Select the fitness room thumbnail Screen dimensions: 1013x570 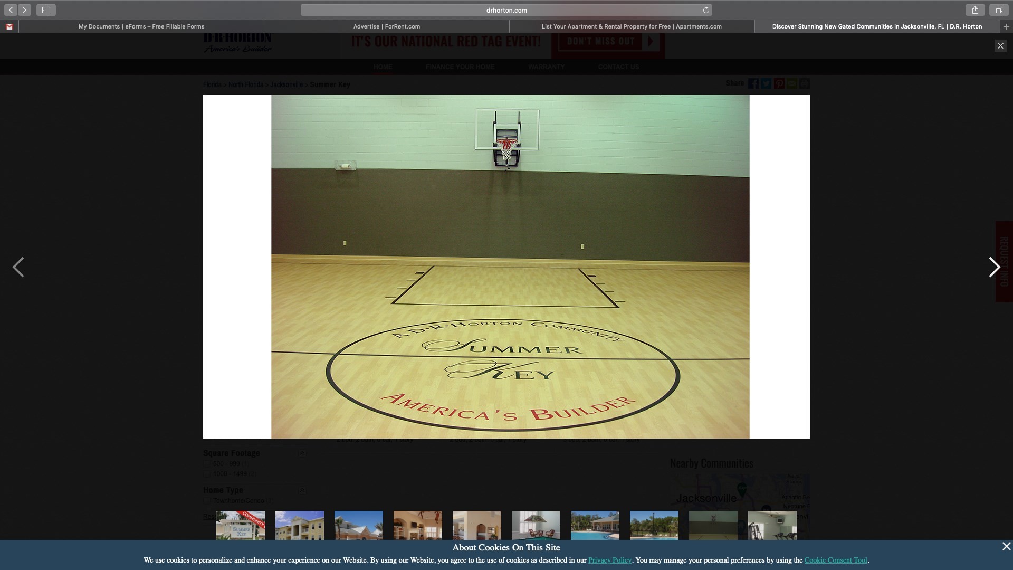pyautogui.click(x=772, y=525)
